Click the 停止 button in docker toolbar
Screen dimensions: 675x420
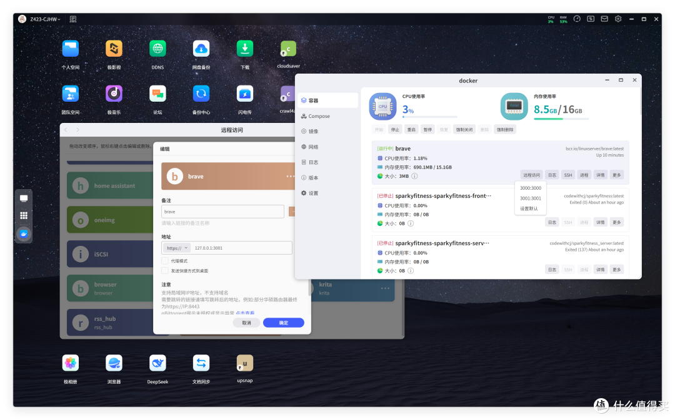395,129
